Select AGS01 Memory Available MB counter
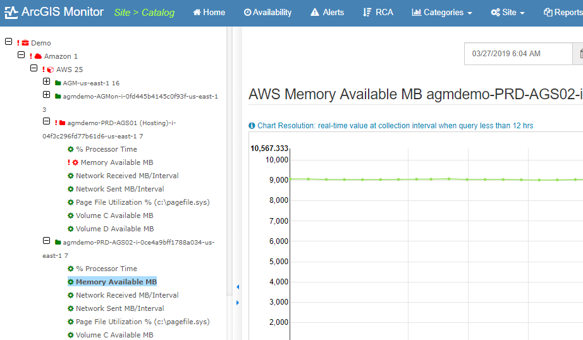This screenshot has height=340, width=583. [117, 162]
